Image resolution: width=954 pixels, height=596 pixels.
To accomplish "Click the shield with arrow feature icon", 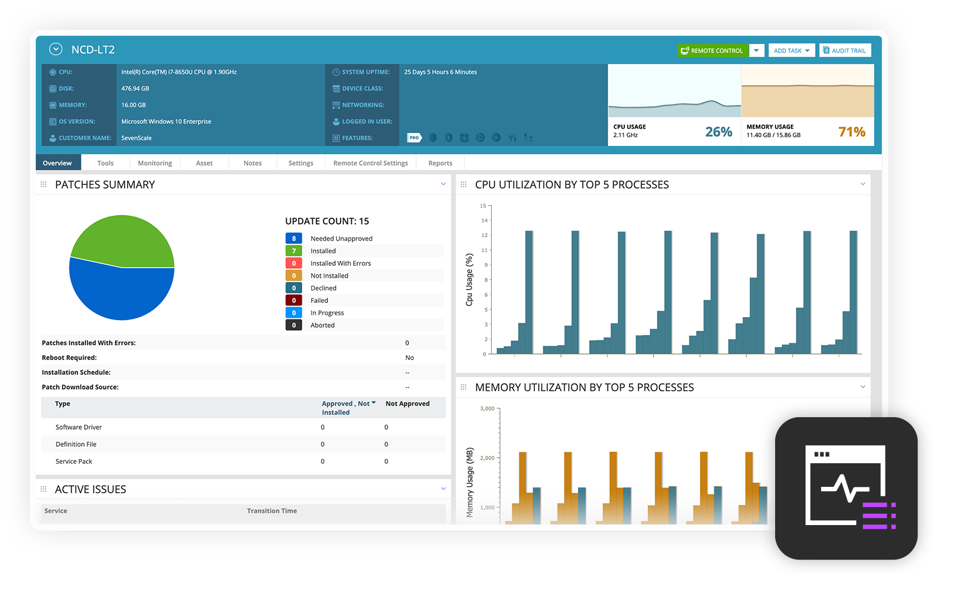I will coord(448,138).
